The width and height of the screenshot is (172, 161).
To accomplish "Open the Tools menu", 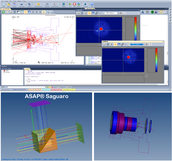I will [x=15, y=1].
